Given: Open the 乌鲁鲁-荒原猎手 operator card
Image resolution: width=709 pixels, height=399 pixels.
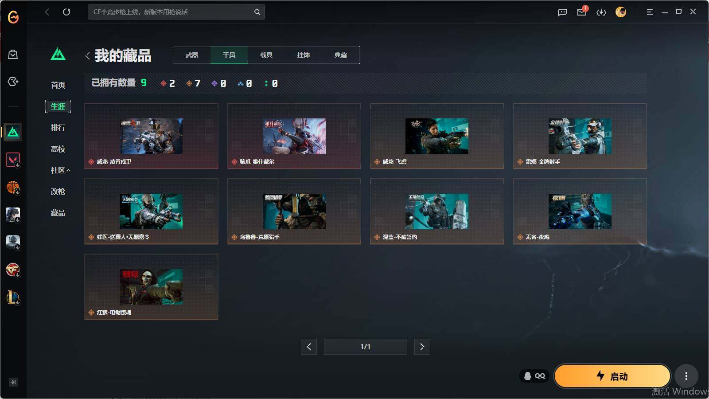Looking at the screenshot, I should coord(294,211).
